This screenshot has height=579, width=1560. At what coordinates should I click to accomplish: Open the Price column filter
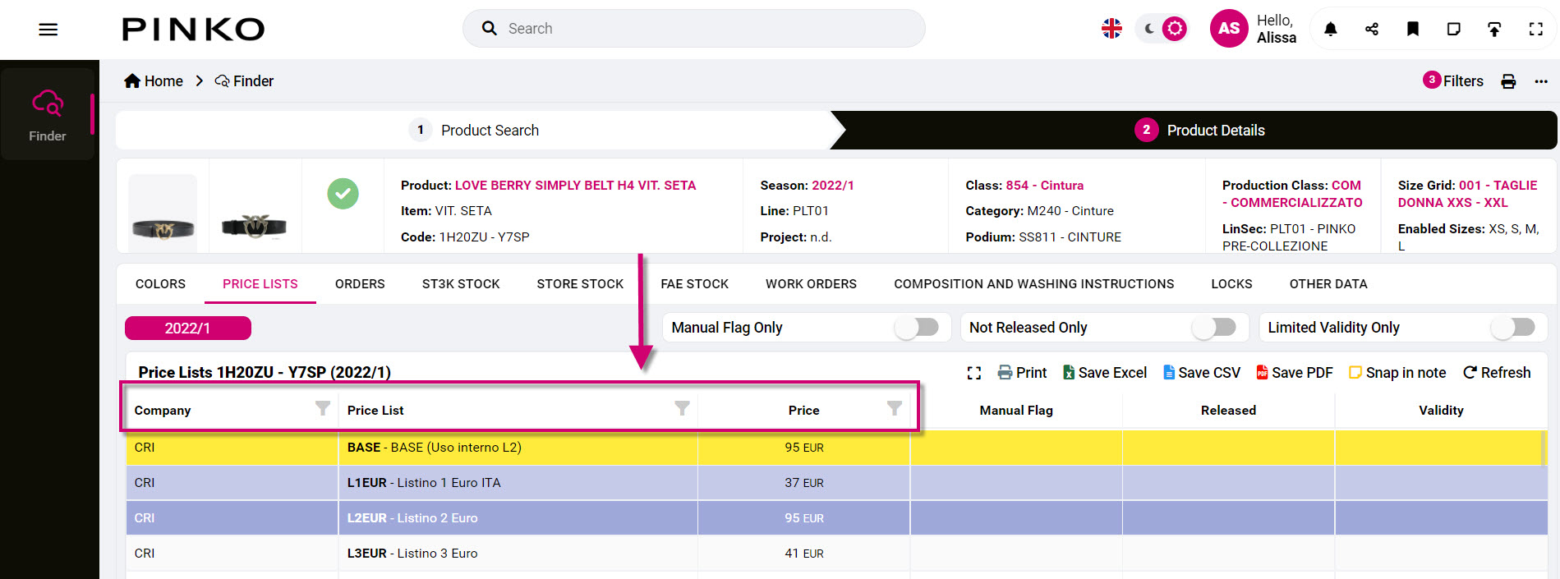tap(895, 408)
